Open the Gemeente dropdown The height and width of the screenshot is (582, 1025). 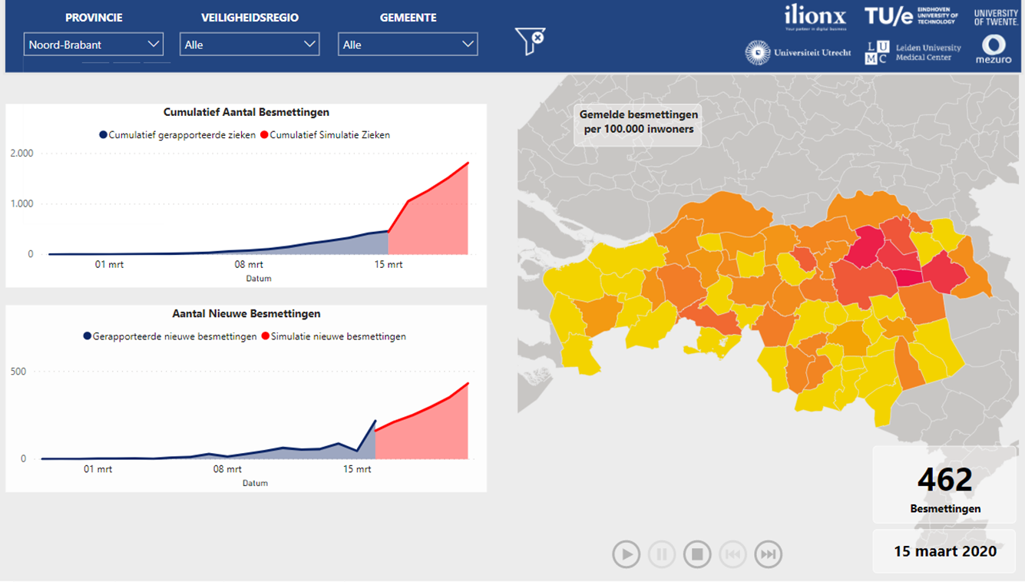pyautogui.click(x=408, y=45)
